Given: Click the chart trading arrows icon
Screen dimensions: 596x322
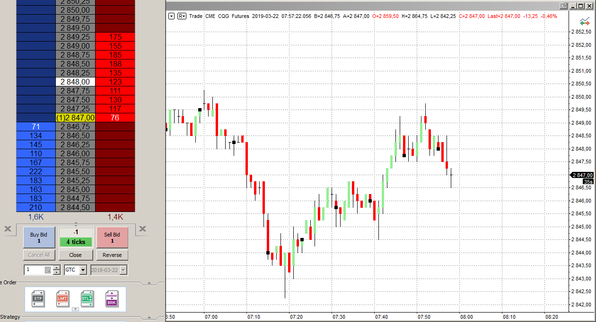Looking at the screenshot, I should (585, 22).
